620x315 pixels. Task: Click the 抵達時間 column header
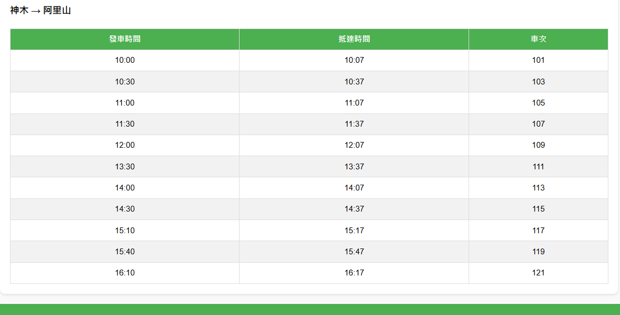[354, 39]
